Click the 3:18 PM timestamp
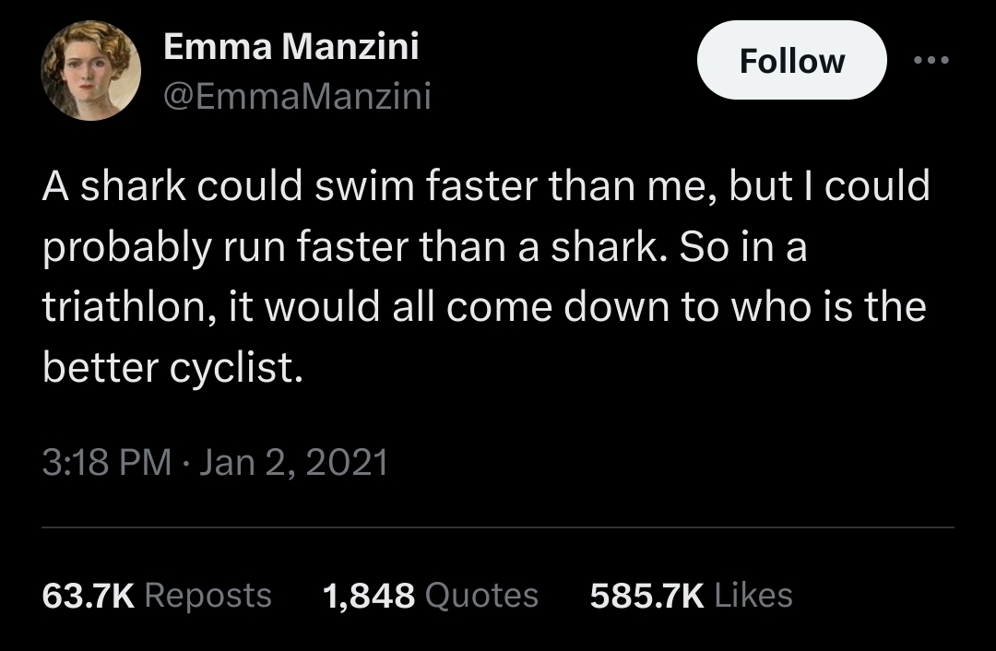996x651 pixels. point(107,462)
